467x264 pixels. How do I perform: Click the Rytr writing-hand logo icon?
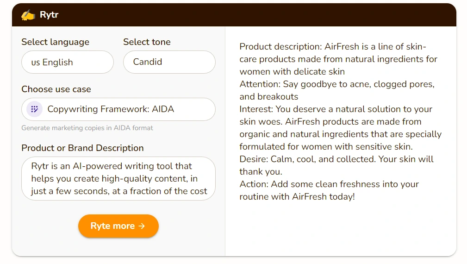click(28, 15)
